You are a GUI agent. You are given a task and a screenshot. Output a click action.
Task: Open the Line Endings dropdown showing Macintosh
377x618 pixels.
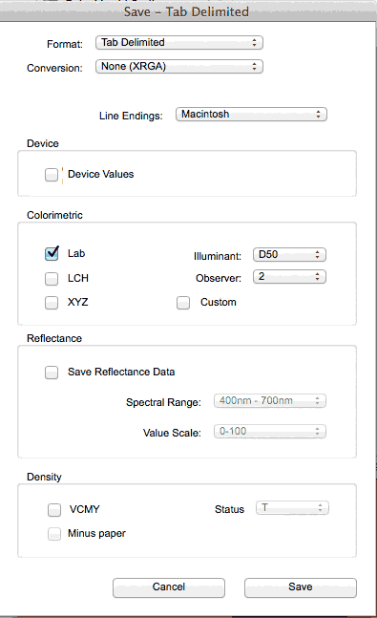(251, 115)
